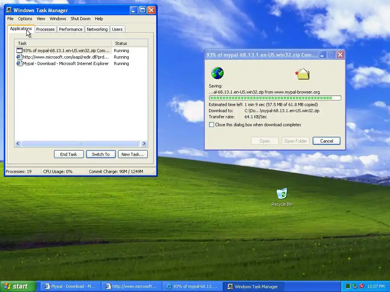Image resolution: width=390 pixels, height=292 pixels.
Task: Sort by the Task column header
Action: tap(63, 43)
